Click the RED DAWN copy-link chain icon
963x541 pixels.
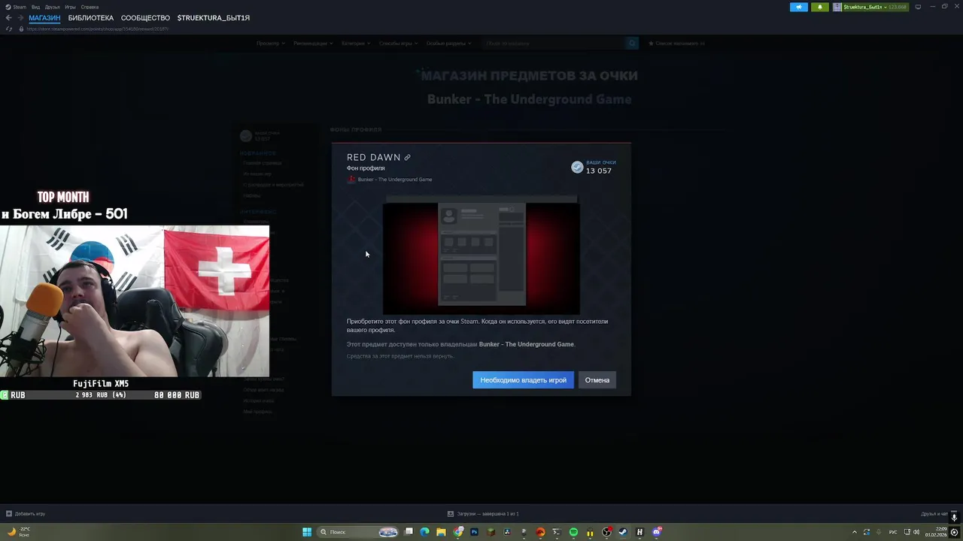point(407,158)
